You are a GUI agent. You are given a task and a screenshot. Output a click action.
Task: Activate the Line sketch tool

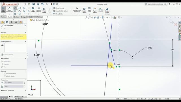pos(15,8)
